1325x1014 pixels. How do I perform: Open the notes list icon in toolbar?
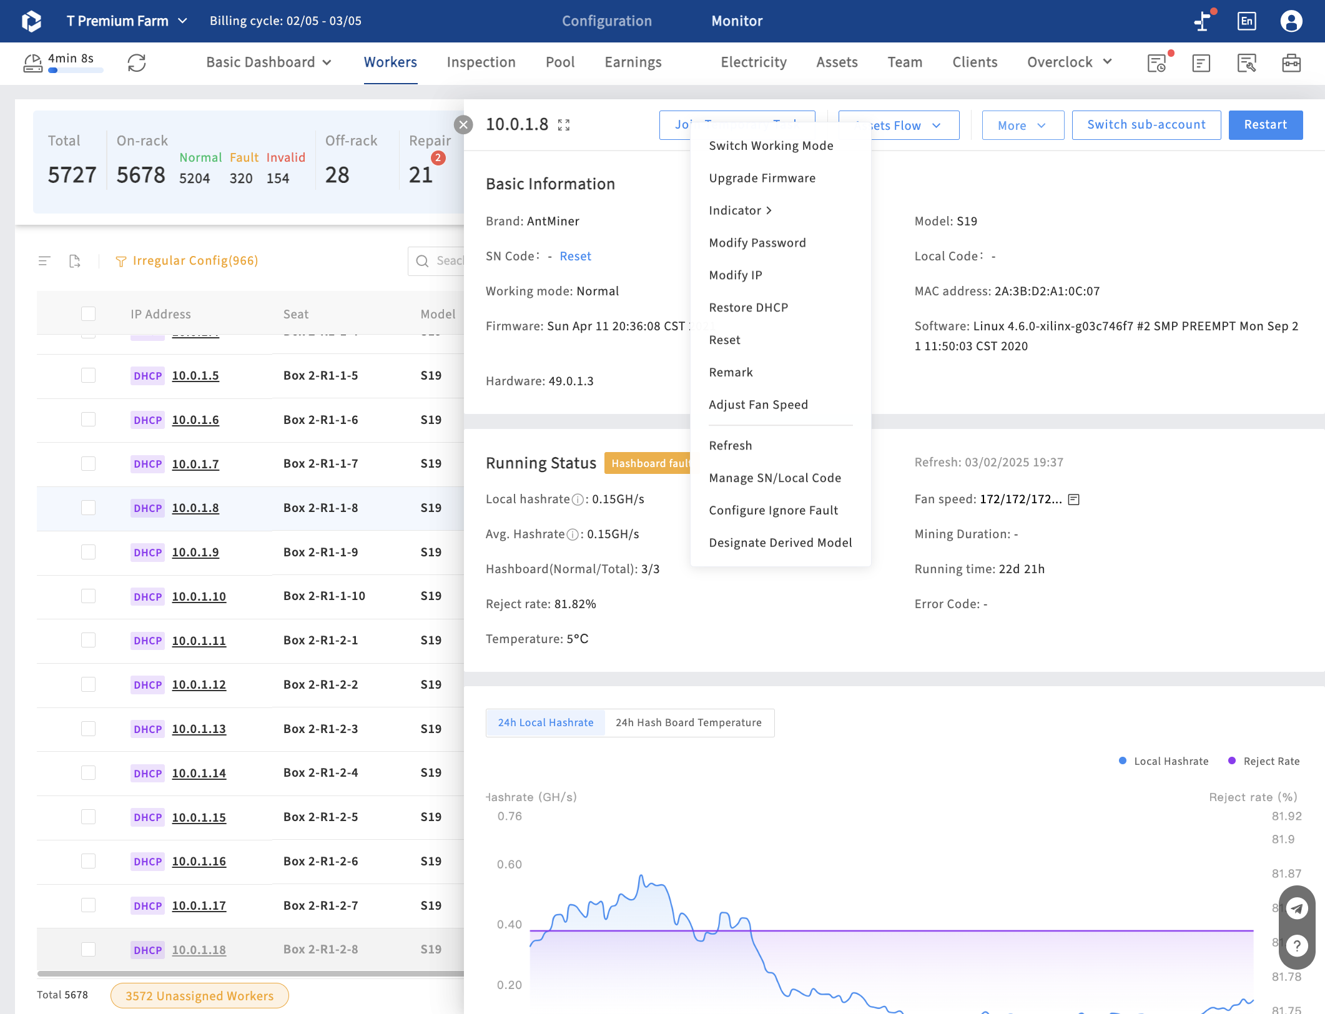[x=1201, y=63]
